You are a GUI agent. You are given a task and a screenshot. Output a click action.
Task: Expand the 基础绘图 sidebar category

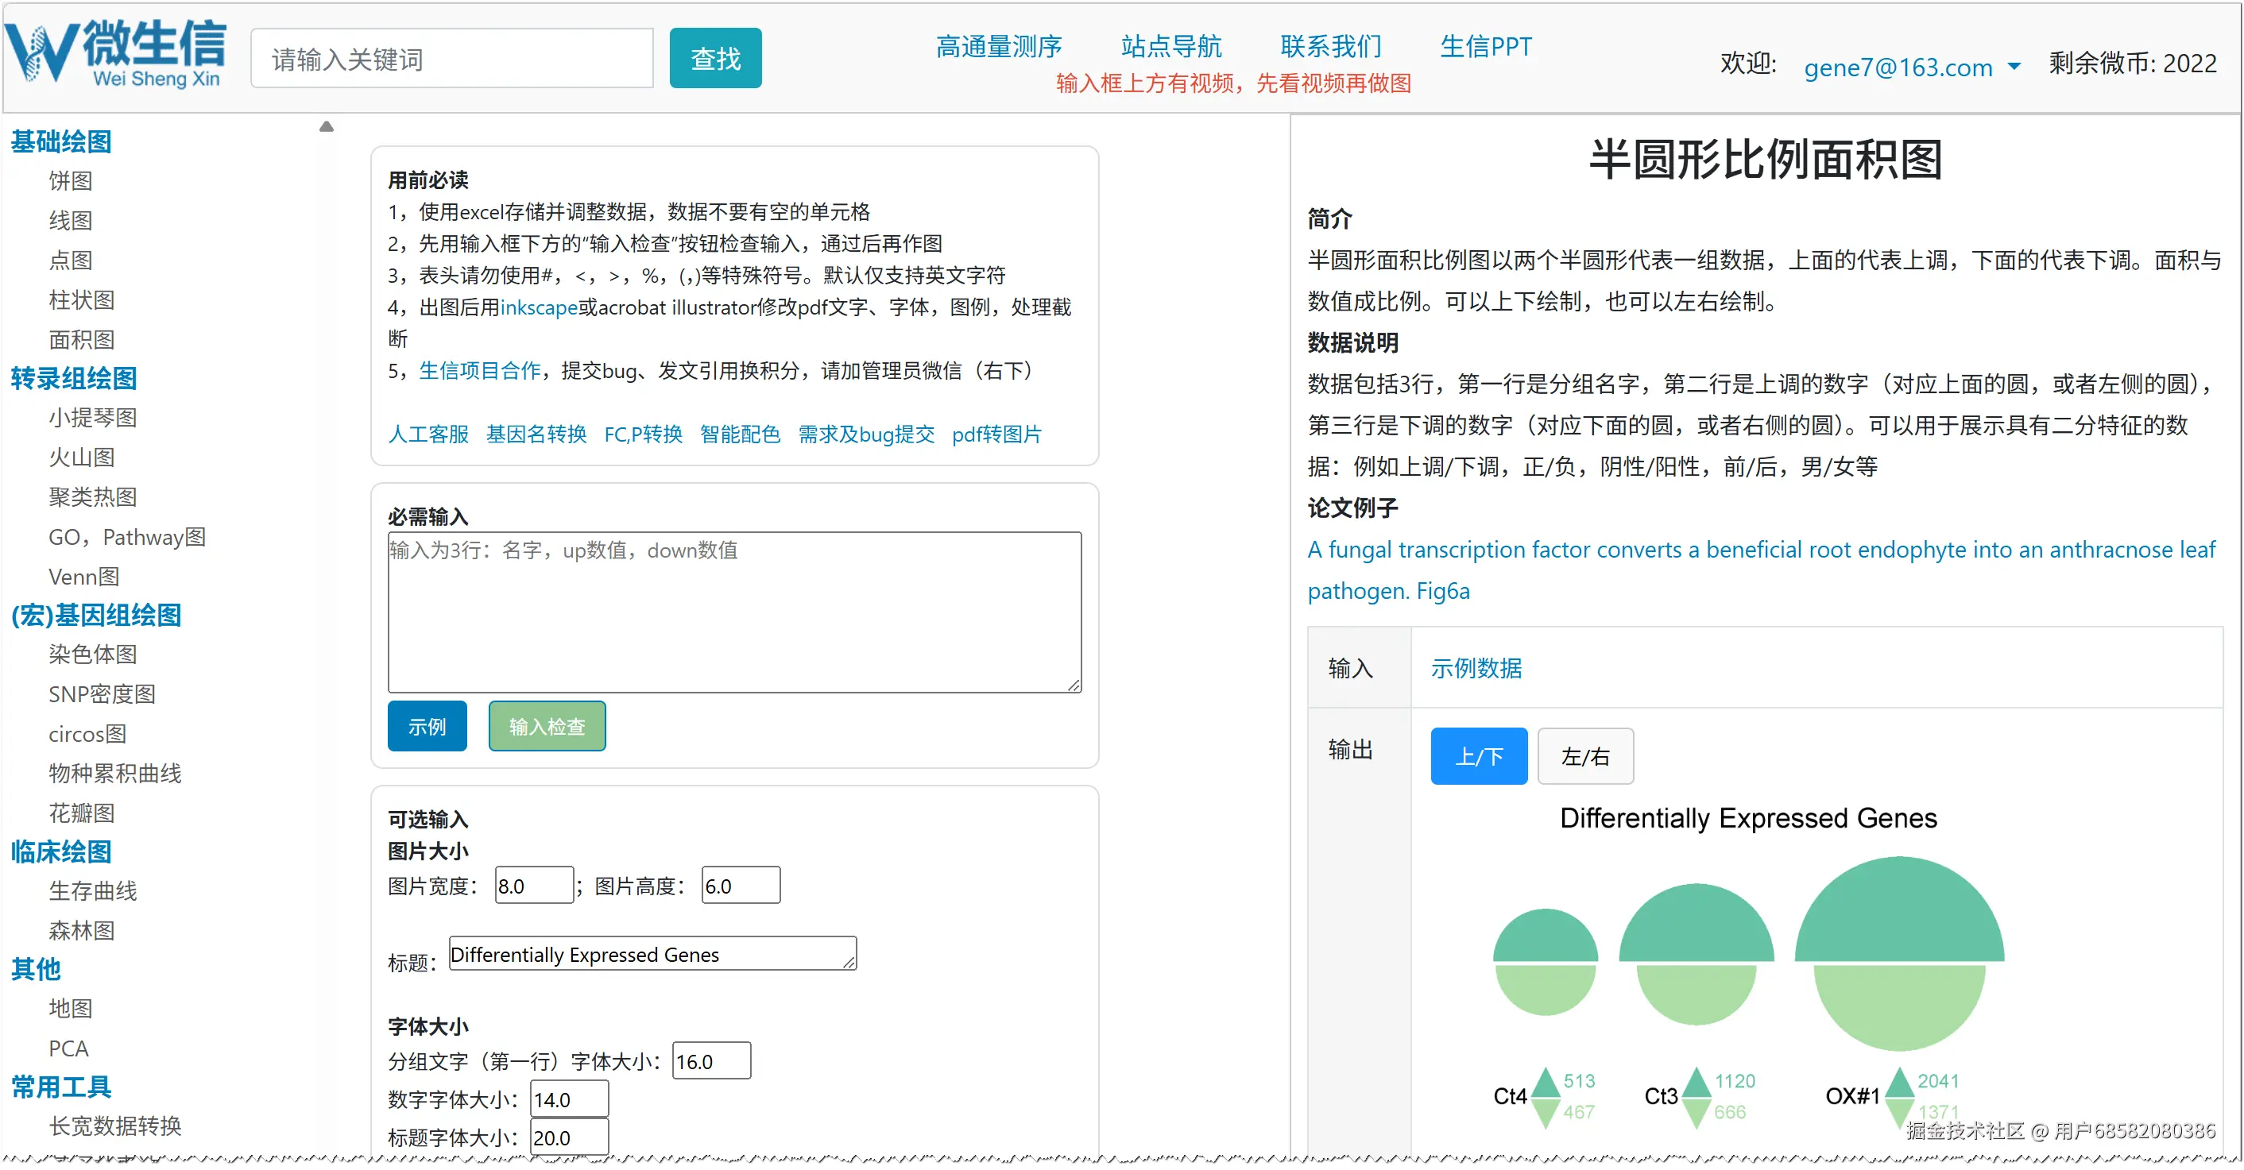point(61,141)
